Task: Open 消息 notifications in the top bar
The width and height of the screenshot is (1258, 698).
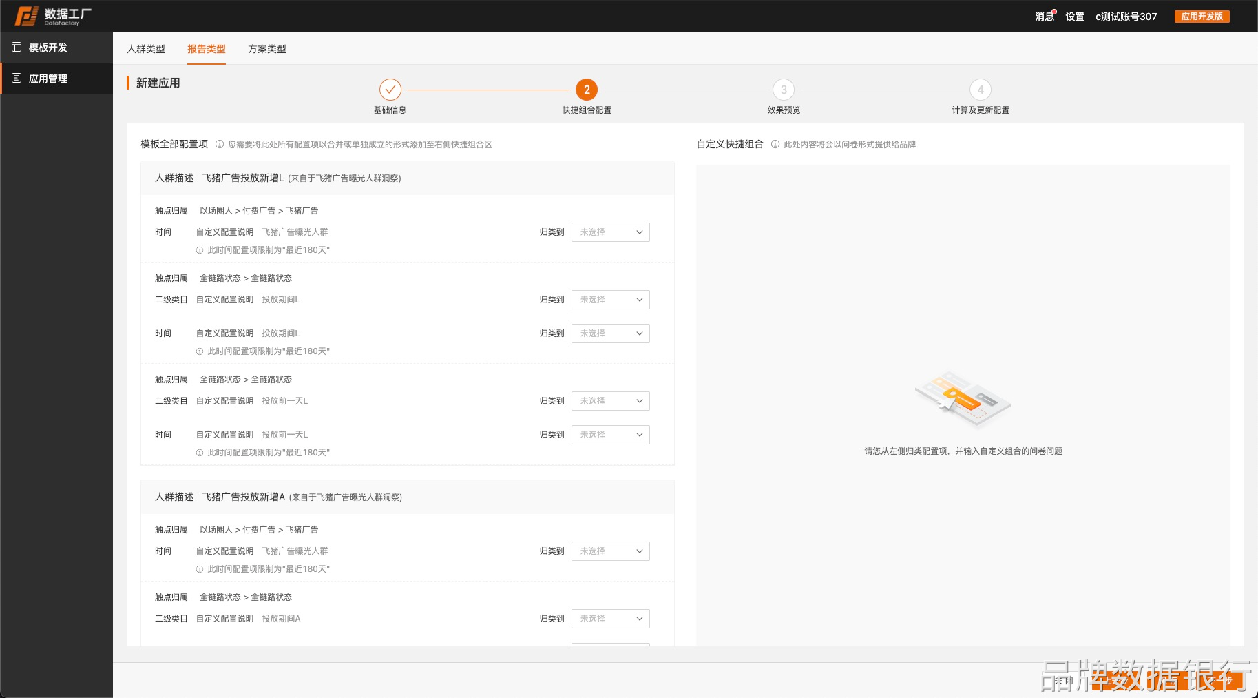Action: [1045, 17]
